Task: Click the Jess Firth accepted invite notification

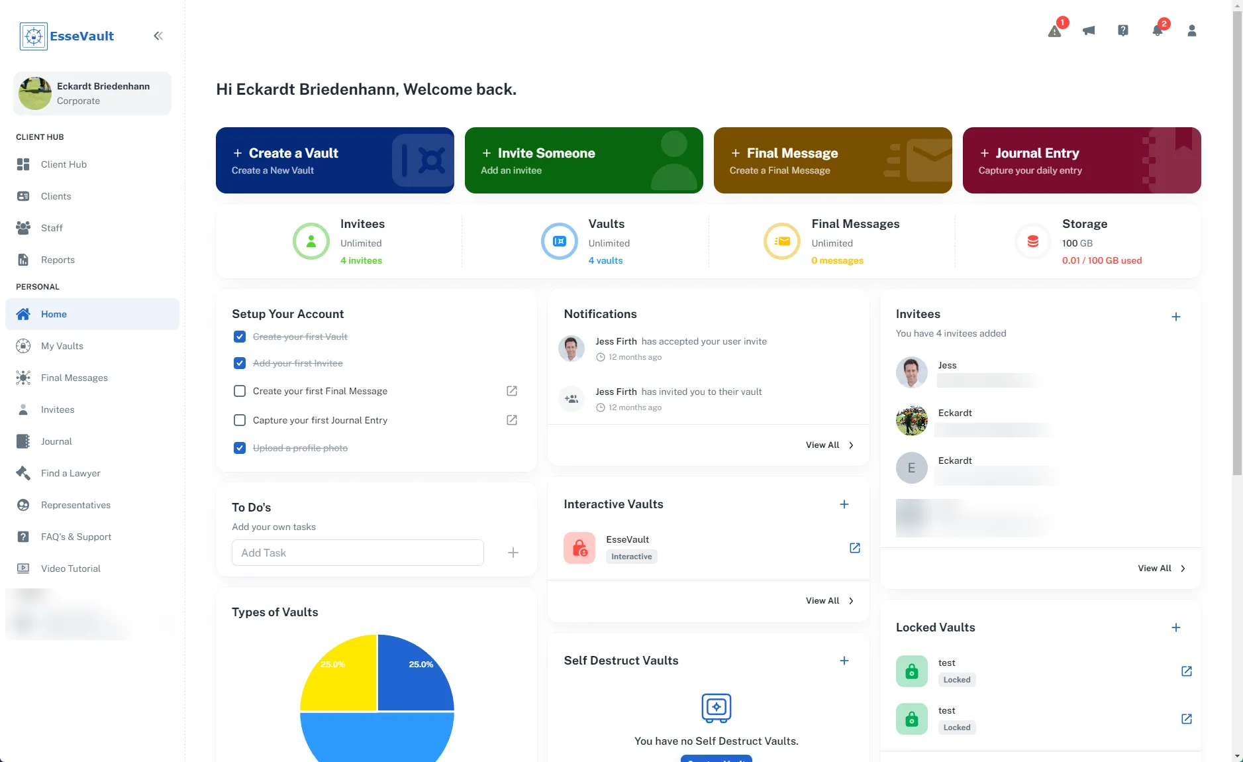Action: coord(709,349)
